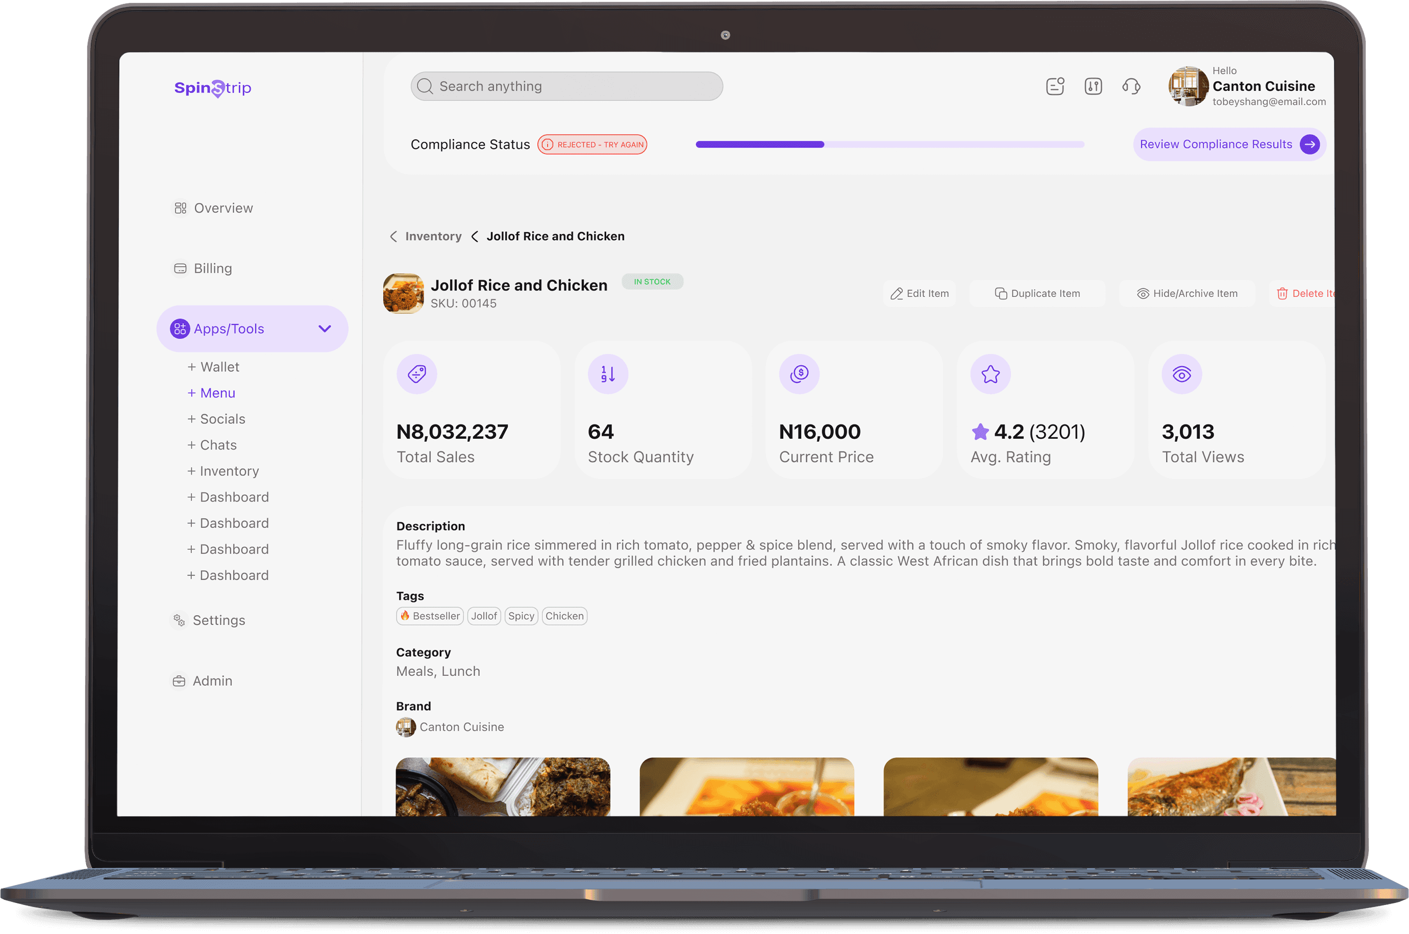1409x934 pixels.
Task: Open the settings sliders icon in header
Action: [1093, 86]
